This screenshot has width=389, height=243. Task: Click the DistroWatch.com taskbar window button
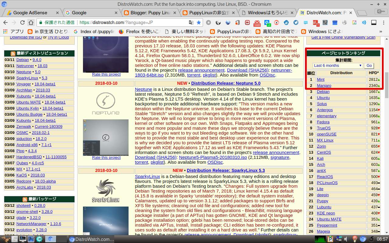[92, 239]
